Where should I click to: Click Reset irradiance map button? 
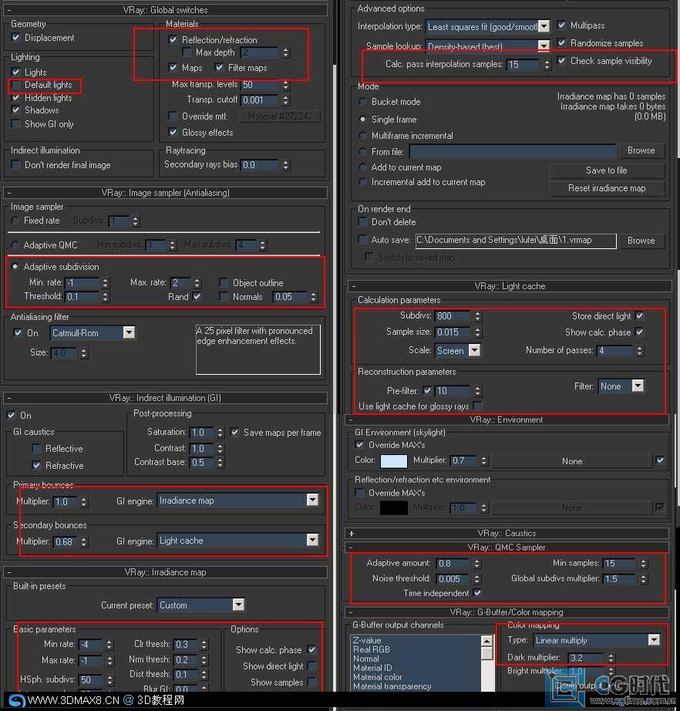click(x=607, y=188)
